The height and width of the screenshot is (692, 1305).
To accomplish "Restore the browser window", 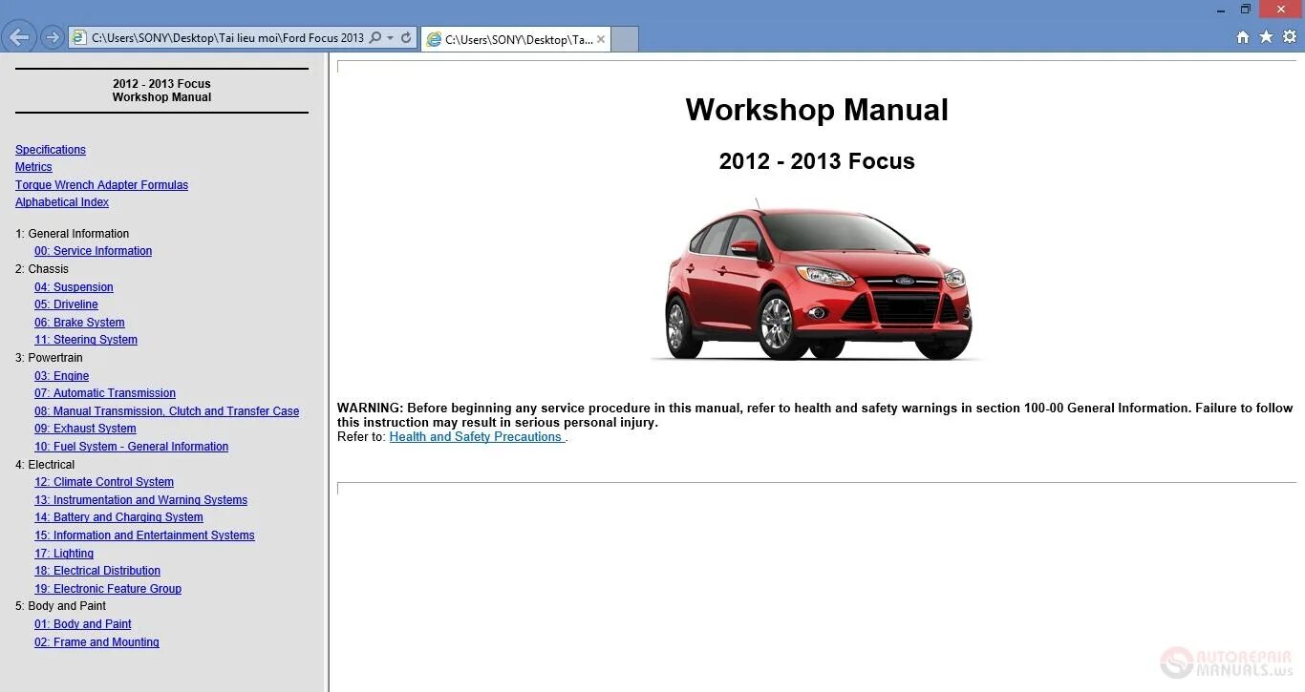I will click(1246, 9).
